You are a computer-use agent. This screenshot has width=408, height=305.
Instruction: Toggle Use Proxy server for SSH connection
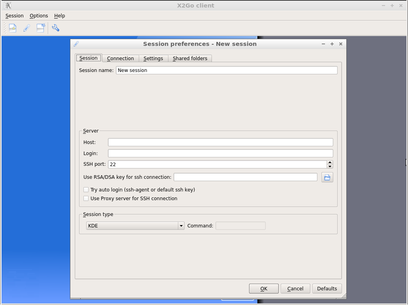tap(86, 199)
